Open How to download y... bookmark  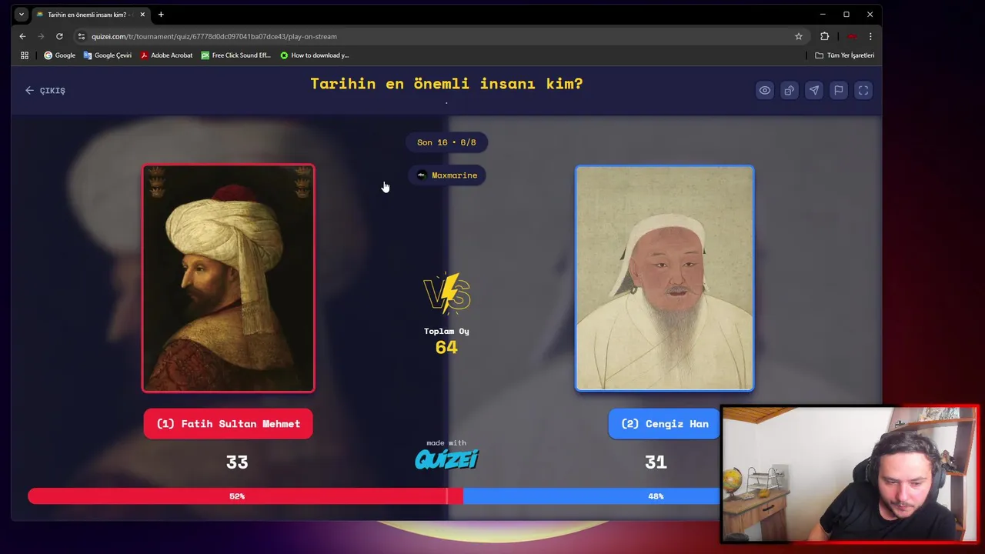click(315, 55)
